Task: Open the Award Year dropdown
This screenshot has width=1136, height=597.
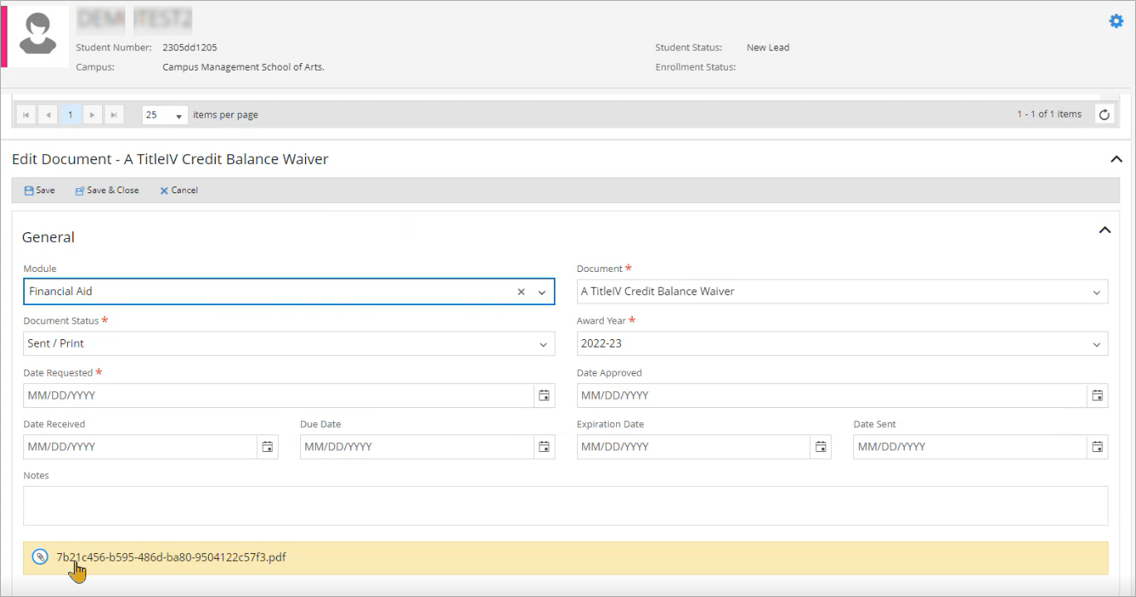Action: [1096, 344]
